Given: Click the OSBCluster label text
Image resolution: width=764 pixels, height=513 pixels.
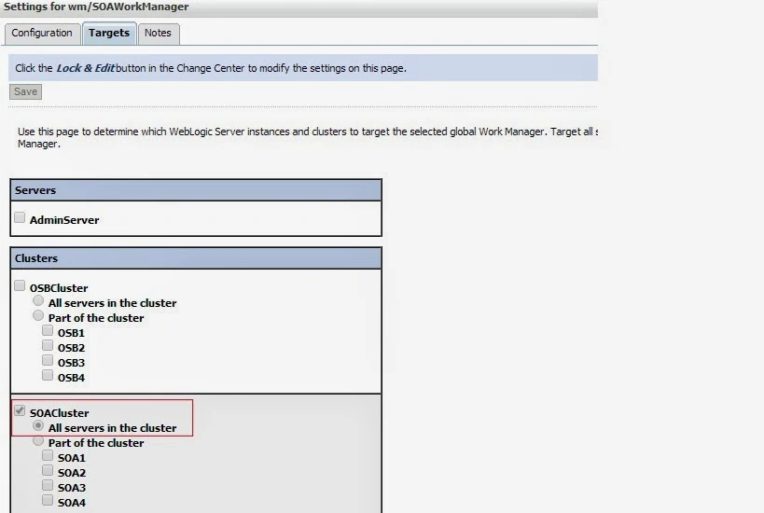Looking at the screenshot, I should [x=59, y=288].
